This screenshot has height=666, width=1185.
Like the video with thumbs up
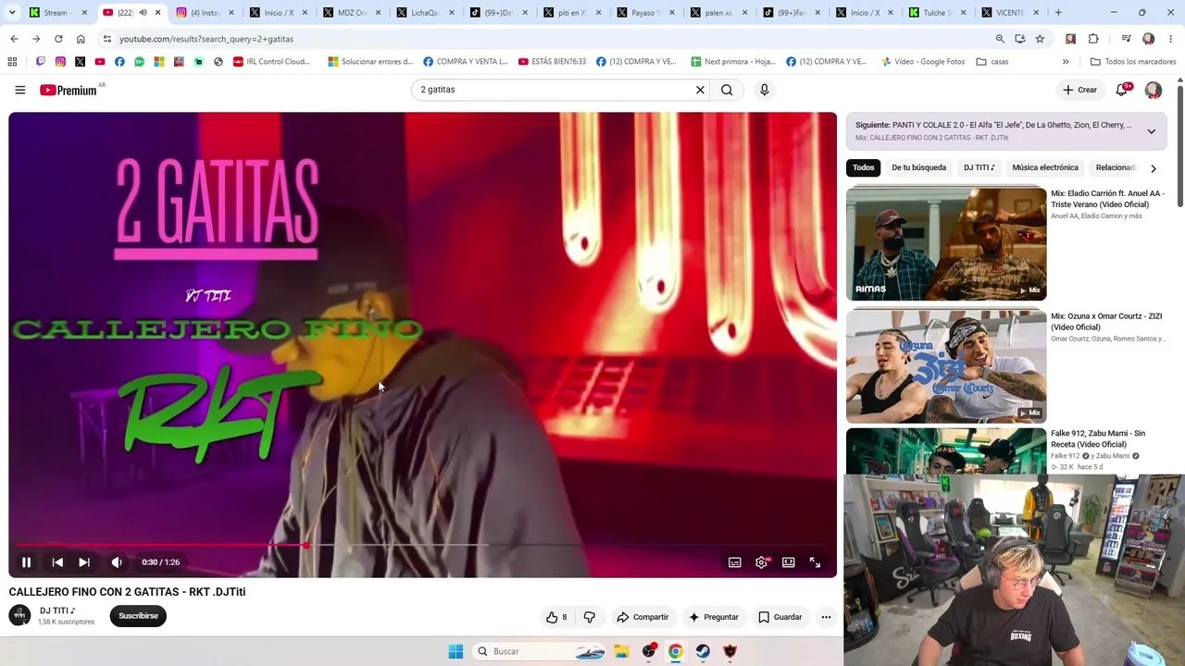(556, 617)
